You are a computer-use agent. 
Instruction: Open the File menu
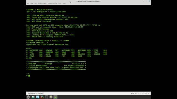pyautogui.click(x=28, y=4)
